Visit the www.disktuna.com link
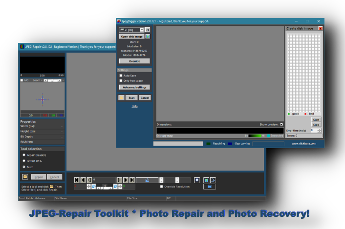Image resolution: width=345 pixels, height=229 pixels. coord(303,144)
